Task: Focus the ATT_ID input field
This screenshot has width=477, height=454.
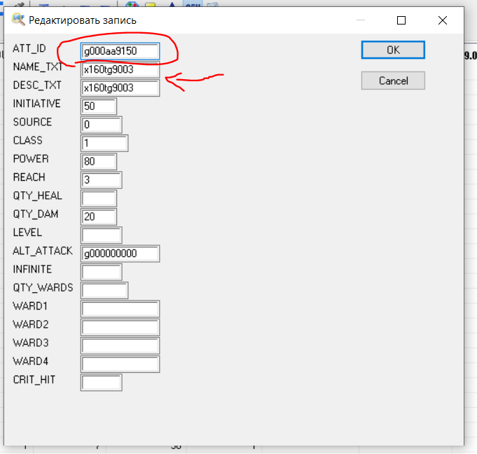Action: (120, 51)
